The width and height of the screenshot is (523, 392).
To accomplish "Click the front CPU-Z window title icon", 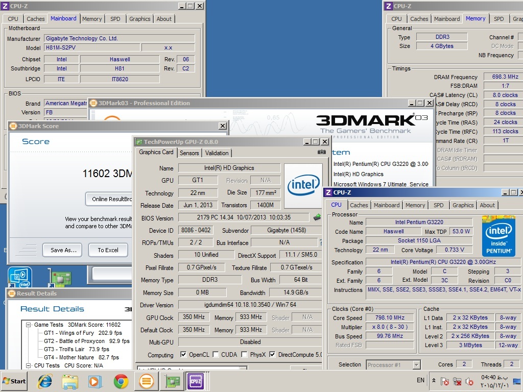I will point(328,192).
